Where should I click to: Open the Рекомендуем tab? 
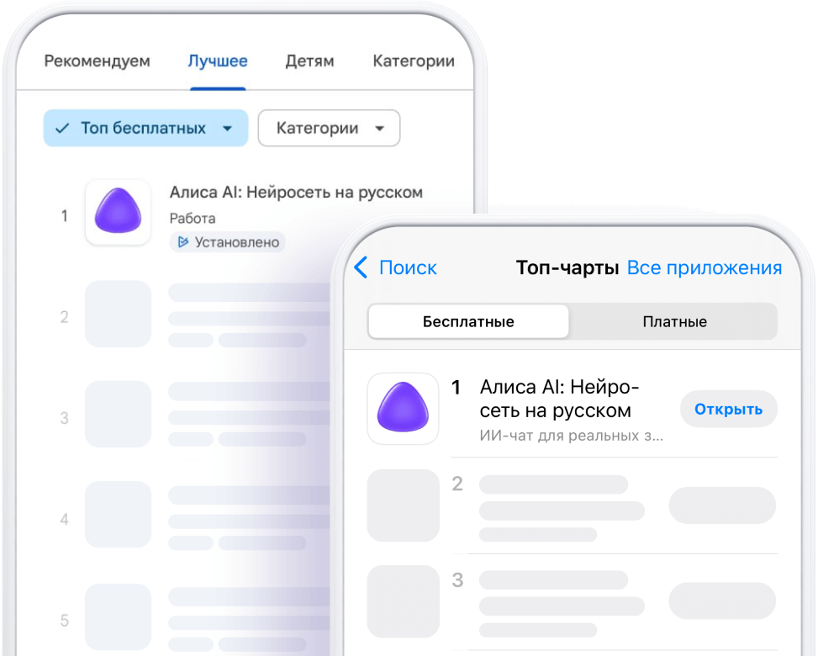tap(97, 61)
